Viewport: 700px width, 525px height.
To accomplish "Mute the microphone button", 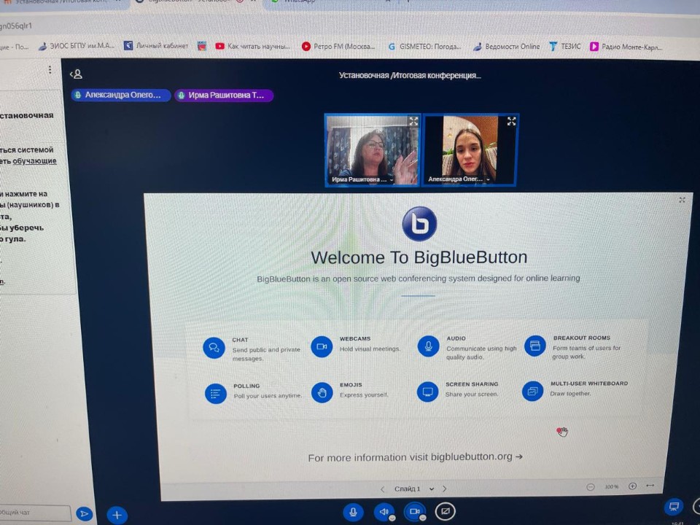I will (353, 513).
